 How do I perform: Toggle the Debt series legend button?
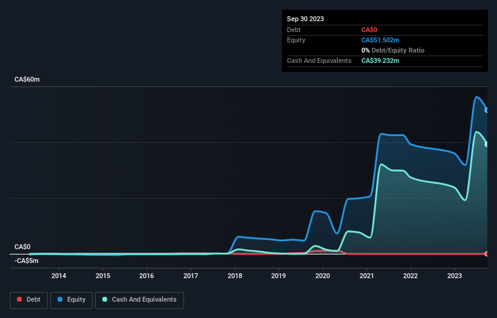tap(28, 300)
